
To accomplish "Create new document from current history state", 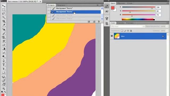I will 89,22.
